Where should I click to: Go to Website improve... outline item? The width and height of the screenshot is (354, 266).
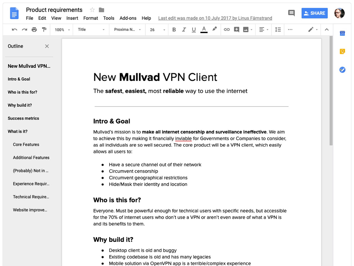30,210
